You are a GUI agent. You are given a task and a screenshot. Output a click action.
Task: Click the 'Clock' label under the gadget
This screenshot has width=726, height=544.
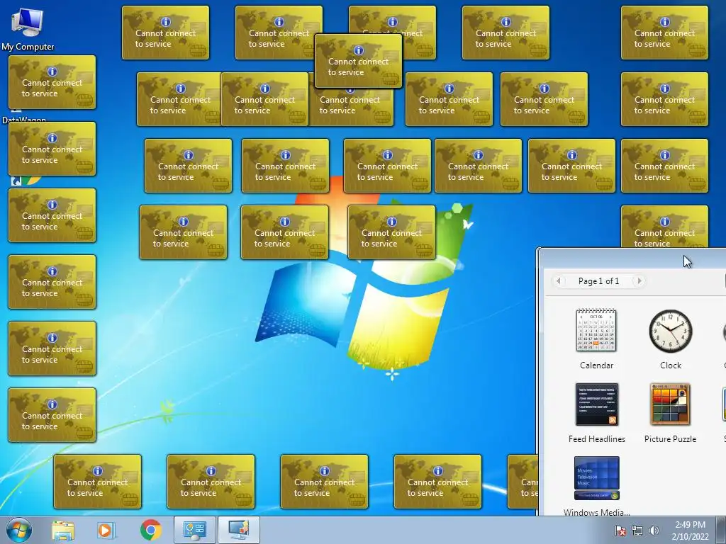pos(671,365)
